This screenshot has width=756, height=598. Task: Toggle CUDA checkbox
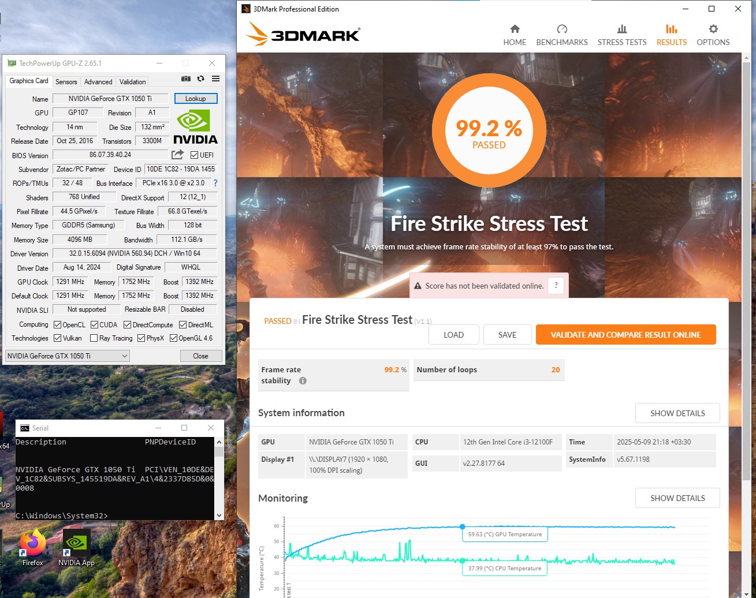94,325
